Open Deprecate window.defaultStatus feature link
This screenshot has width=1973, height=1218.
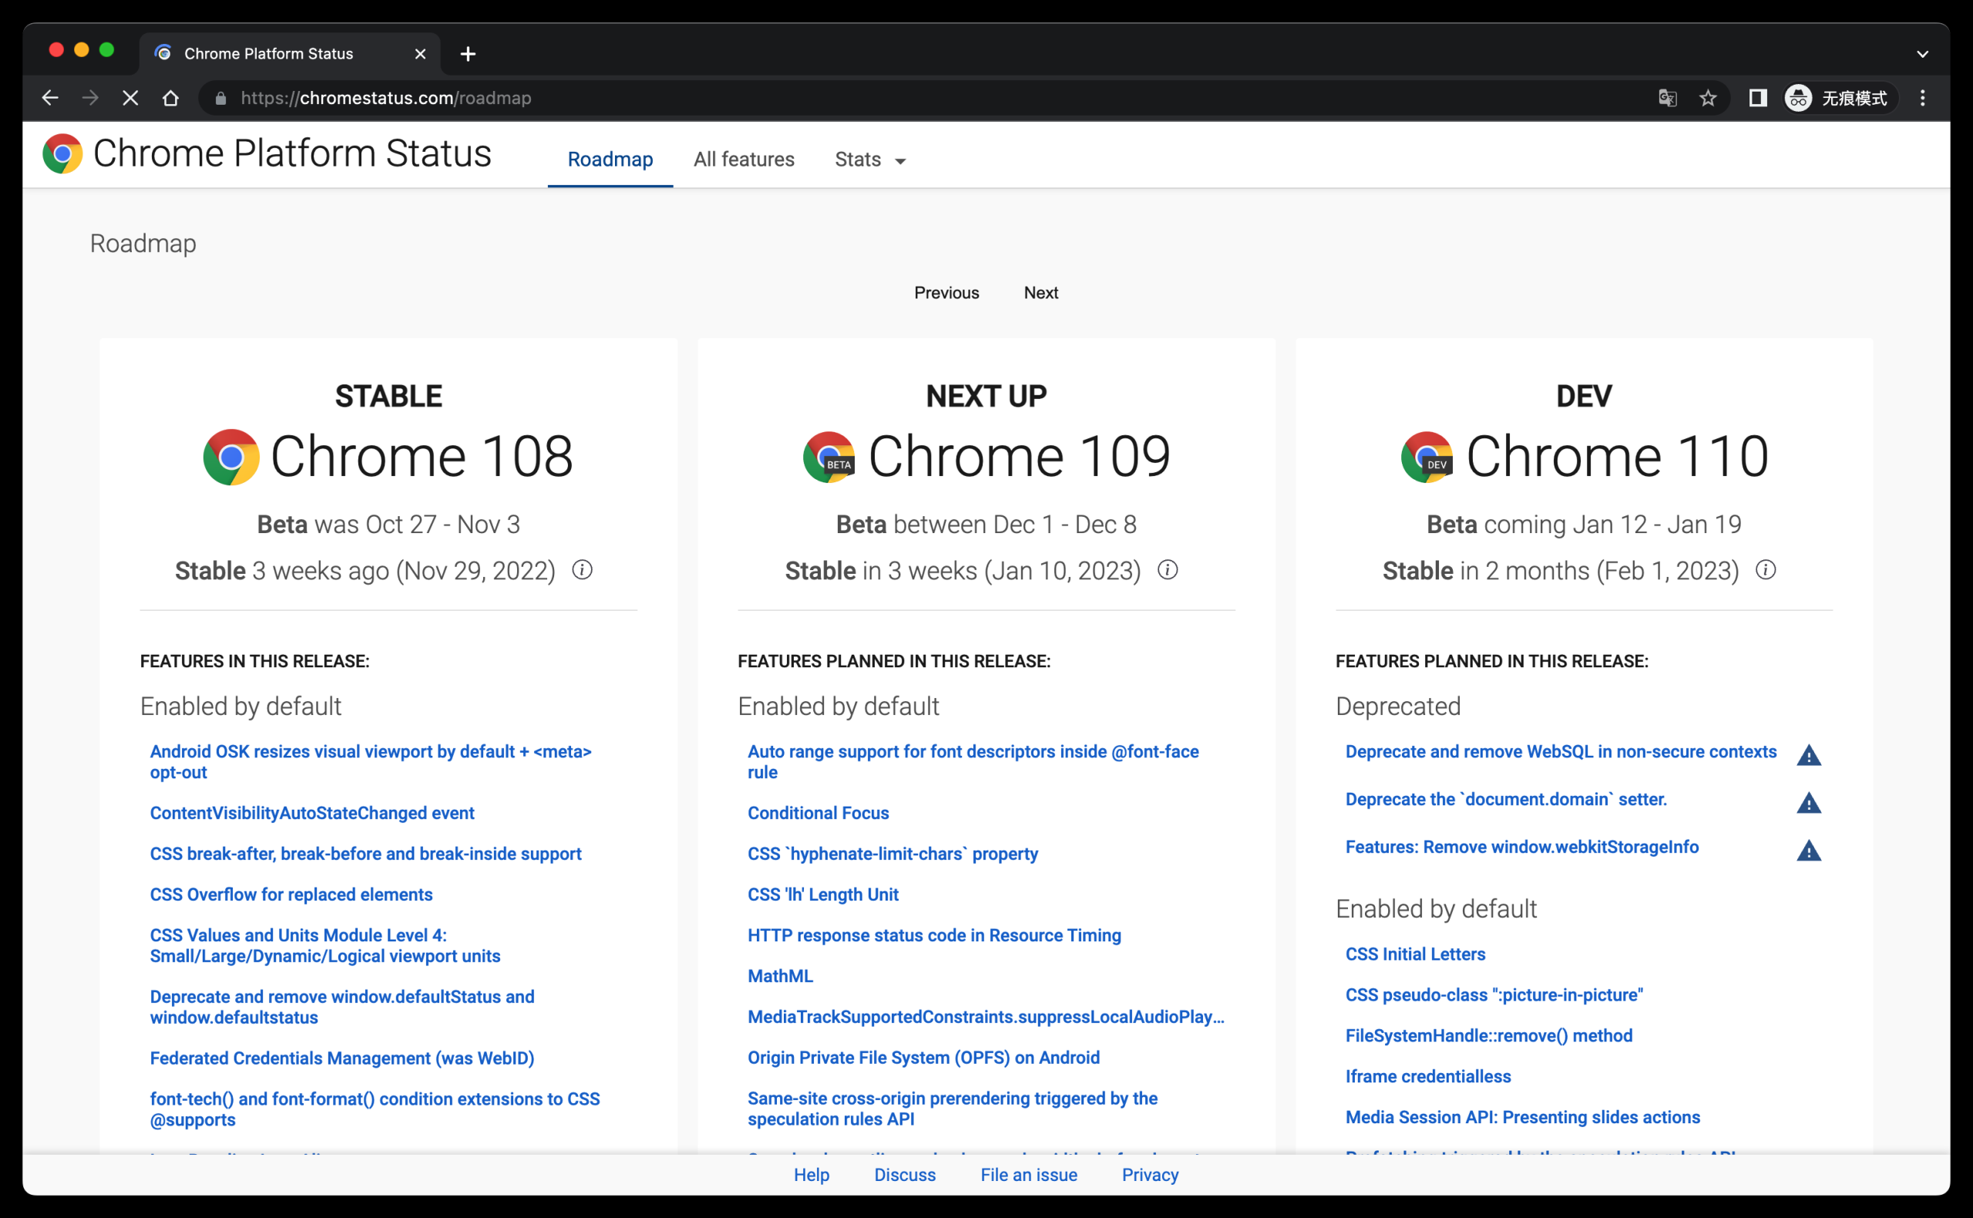point(341,1007)
